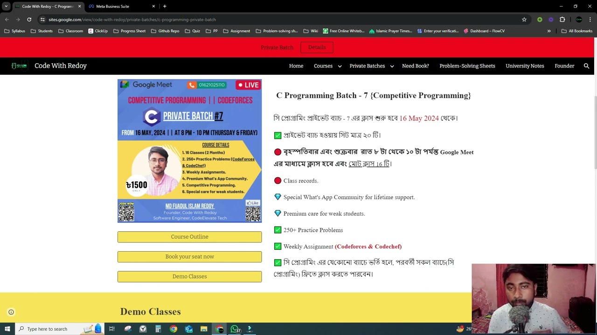This screenshot has height=335, width=597.
Task: Open the Home menu item
Action: pos(296,66)
